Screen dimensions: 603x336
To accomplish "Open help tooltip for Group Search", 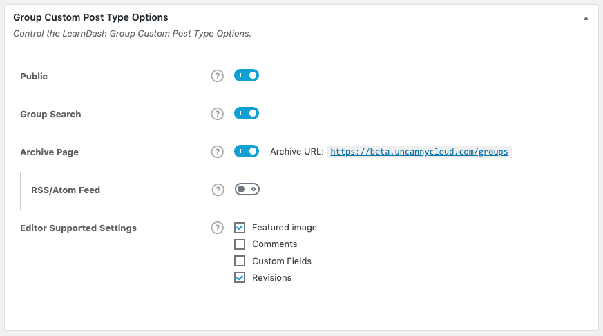I will pos(218,114).
